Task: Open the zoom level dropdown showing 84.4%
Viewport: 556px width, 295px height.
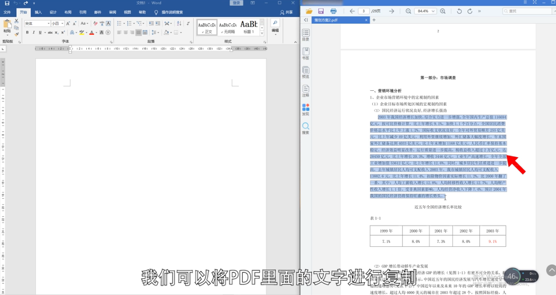Action: (425, 11)
